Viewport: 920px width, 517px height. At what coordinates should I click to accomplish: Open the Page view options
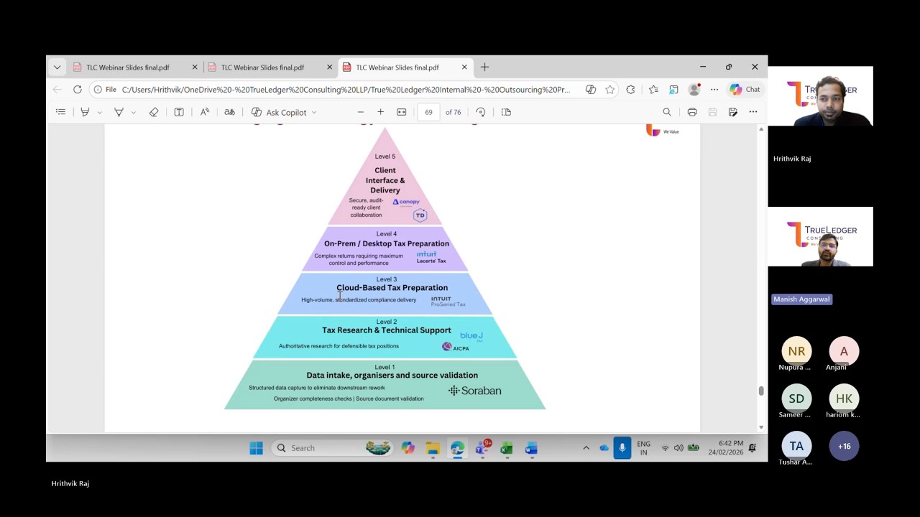click(506, 112)
